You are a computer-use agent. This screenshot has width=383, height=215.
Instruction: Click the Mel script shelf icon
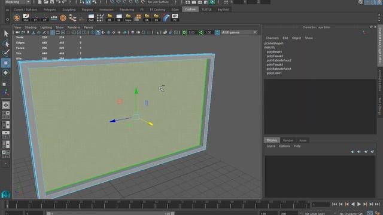click(x=26, y=18)
